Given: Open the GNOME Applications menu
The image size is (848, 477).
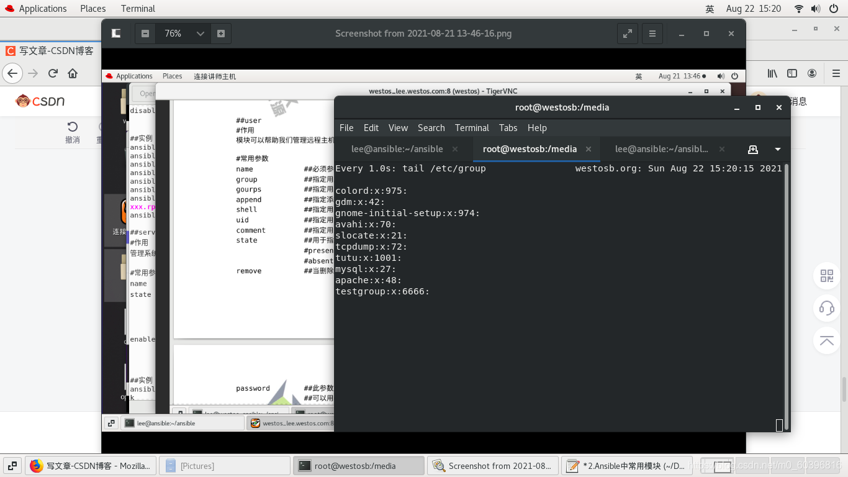Looking at the screenshot, I should [35, 9].
